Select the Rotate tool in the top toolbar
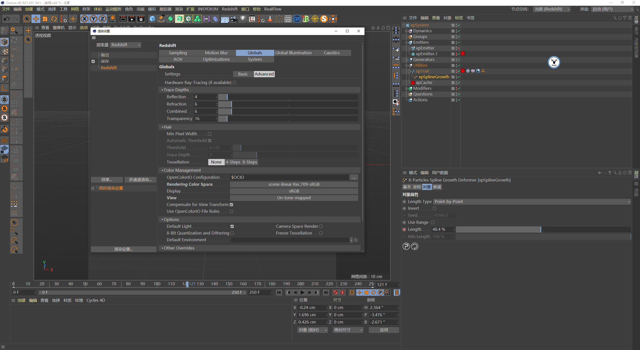 [x=54, y=19]
